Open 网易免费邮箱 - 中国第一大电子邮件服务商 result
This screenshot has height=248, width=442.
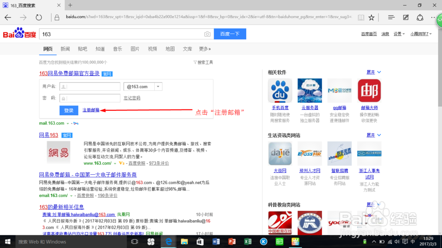[x=88, y=175]
